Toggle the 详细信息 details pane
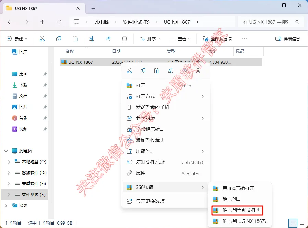The width and height of the screenshot is (308, 228). tap(288, 39)
